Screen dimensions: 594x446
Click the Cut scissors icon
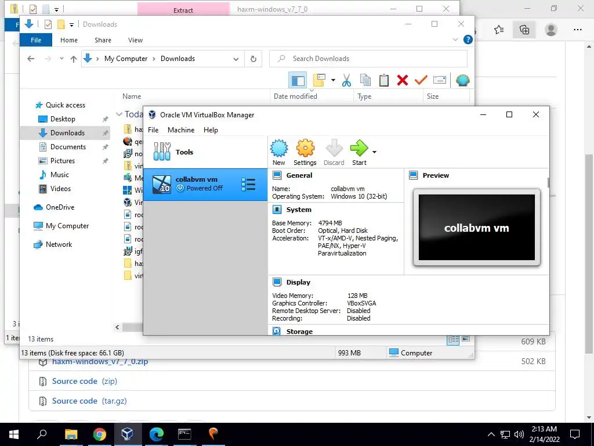(346, 80)
